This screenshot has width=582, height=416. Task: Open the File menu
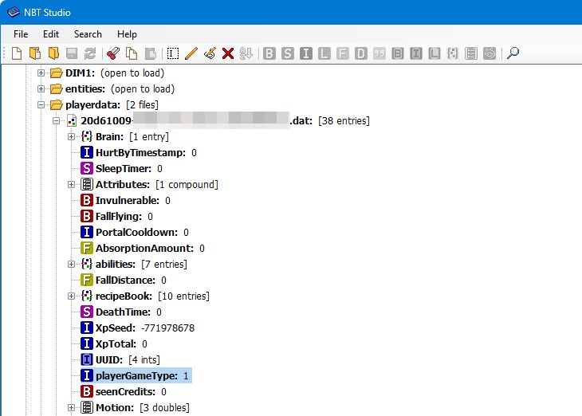pos(21,34)
